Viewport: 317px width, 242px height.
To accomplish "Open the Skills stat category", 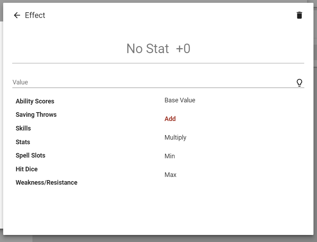I will coord(23,128).
